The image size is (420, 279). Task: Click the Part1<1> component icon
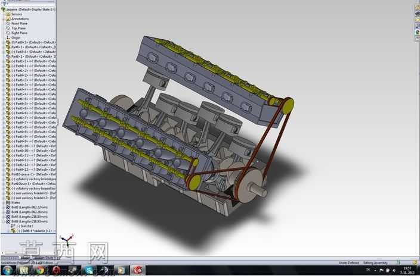[x=8, y=61]
